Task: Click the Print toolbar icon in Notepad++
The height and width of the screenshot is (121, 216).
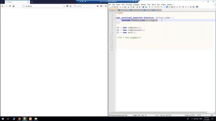Action: (x=125, y=7)
